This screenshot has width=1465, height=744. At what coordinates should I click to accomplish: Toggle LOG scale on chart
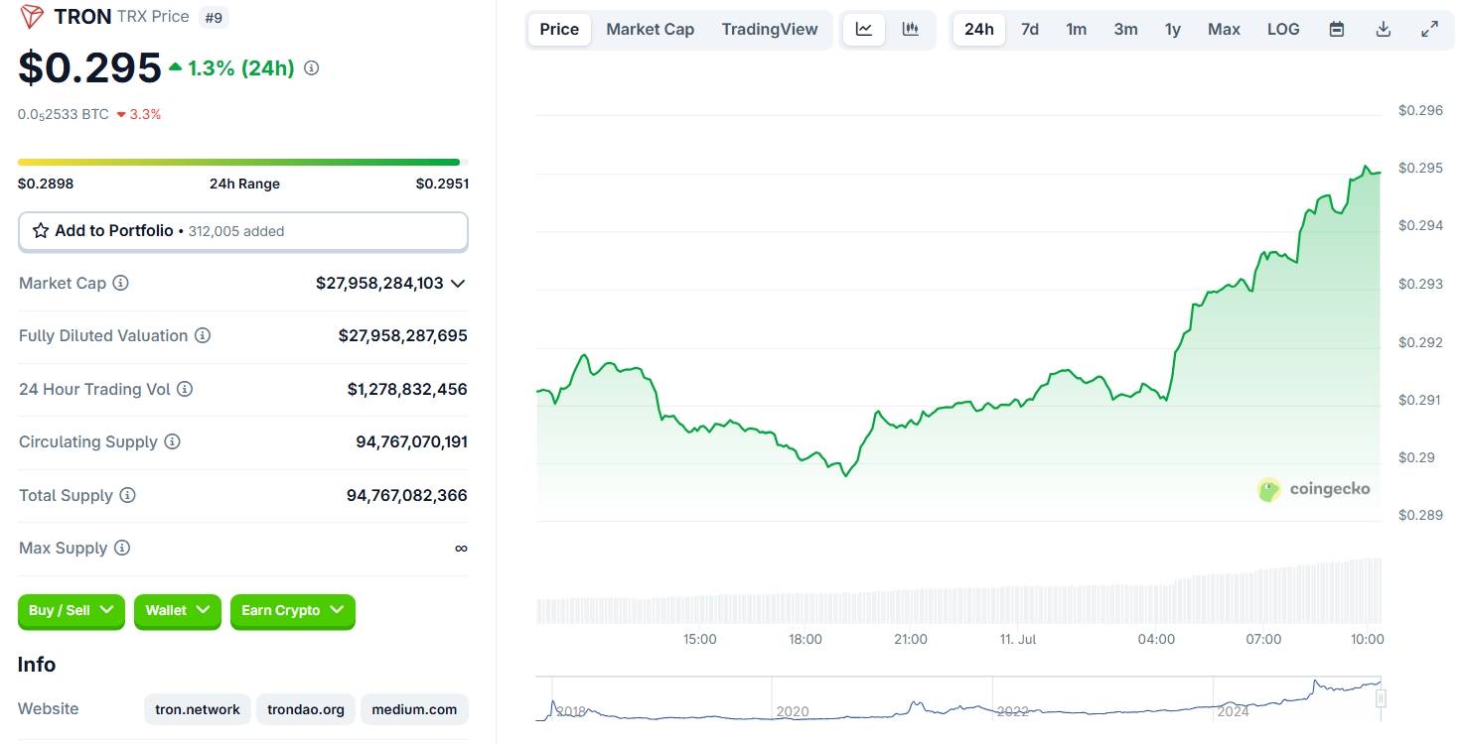click(x=1283, y=30)
